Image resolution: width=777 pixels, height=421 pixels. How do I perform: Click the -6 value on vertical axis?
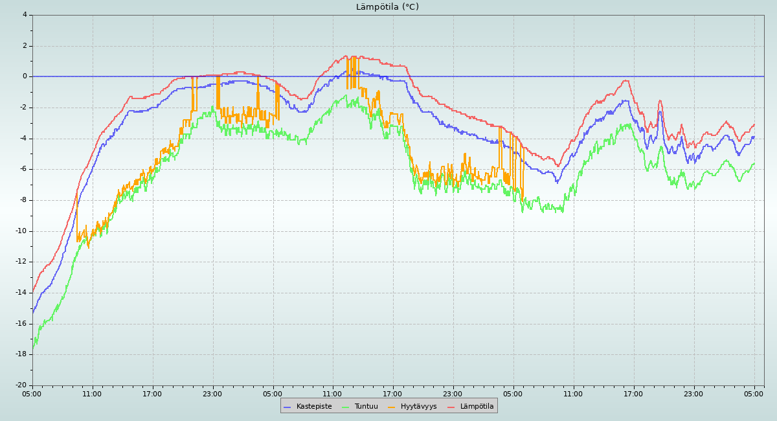(23, 169)
